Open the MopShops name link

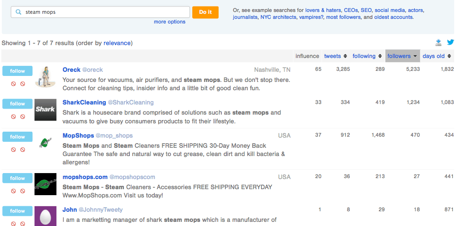pos(78,135)
